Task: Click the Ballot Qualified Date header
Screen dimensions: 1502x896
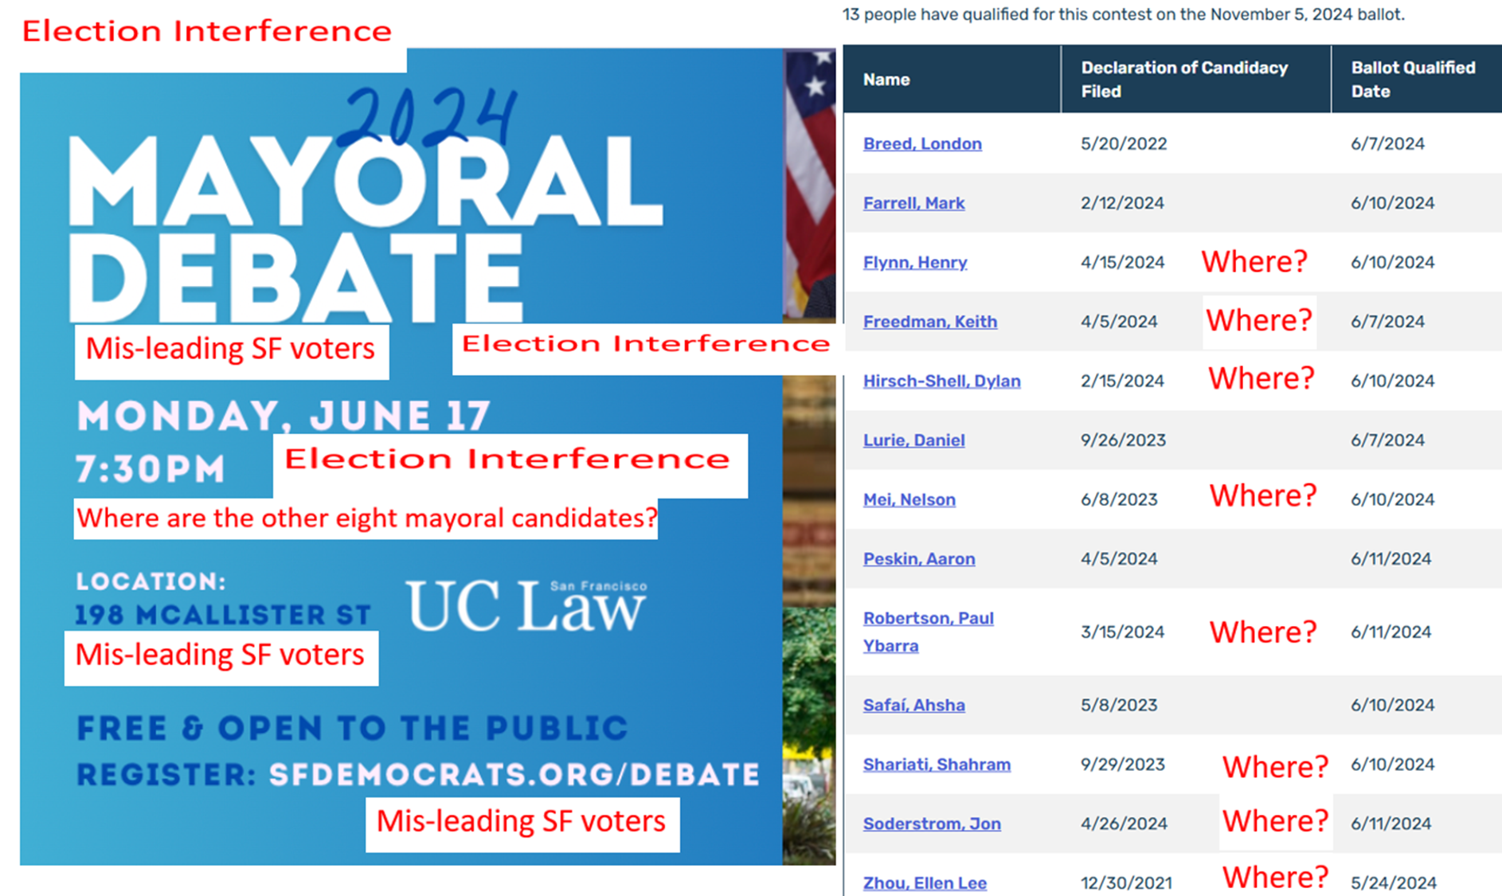Action: [1412, 80]
